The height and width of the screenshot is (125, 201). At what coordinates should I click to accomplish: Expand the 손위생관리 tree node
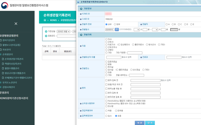[1, 54]
